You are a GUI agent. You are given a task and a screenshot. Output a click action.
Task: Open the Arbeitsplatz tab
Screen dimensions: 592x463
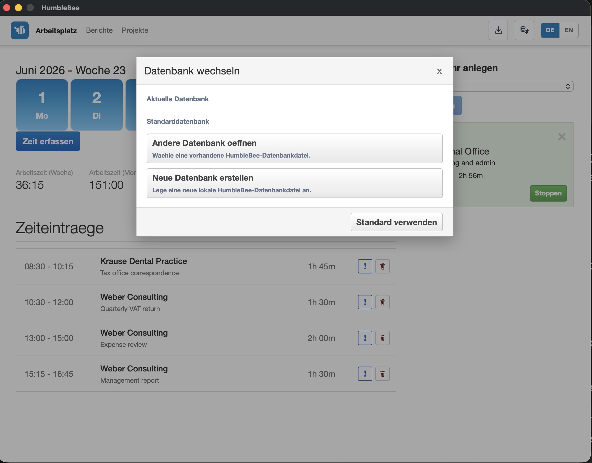coord(56,31)
